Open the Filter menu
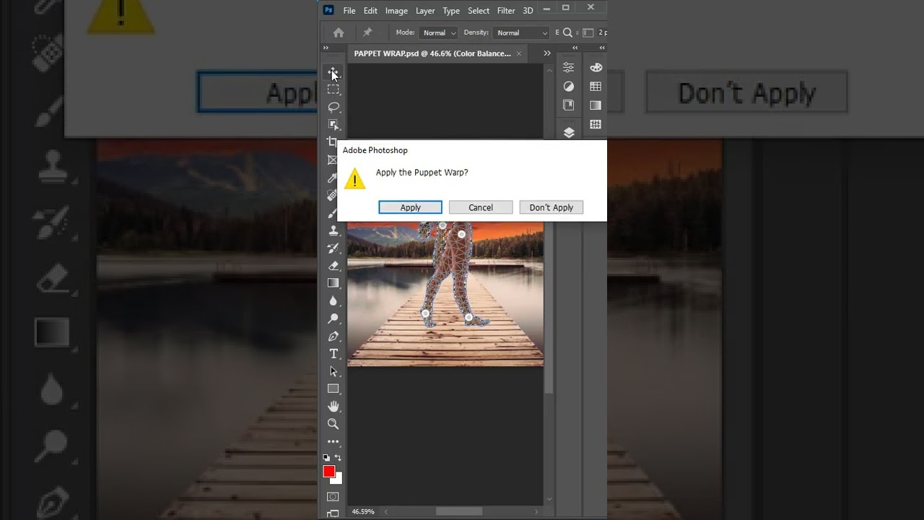 coord(506,11)
